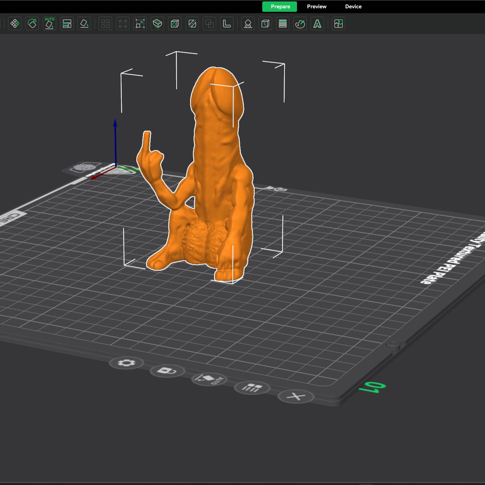The height and width of the screenshot is (485, 485).
Task: Open plate settings gear on build plate
Action: point(126,363)
